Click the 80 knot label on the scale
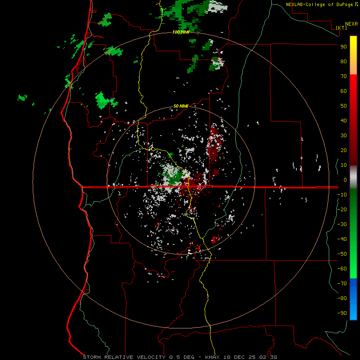 click(x=344, y=61)
